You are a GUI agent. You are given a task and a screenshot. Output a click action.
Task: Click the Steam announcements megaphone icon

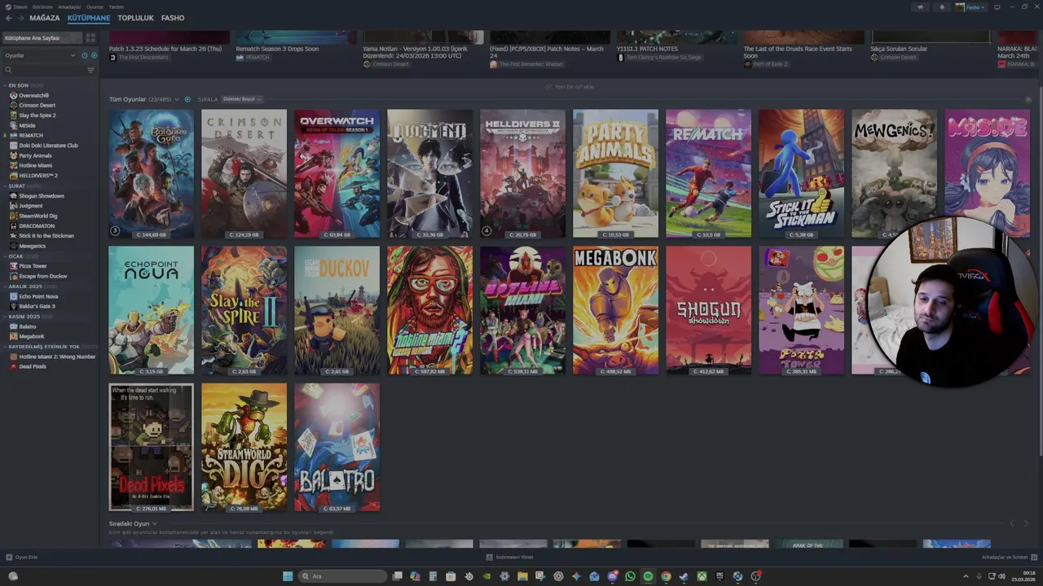921,7
